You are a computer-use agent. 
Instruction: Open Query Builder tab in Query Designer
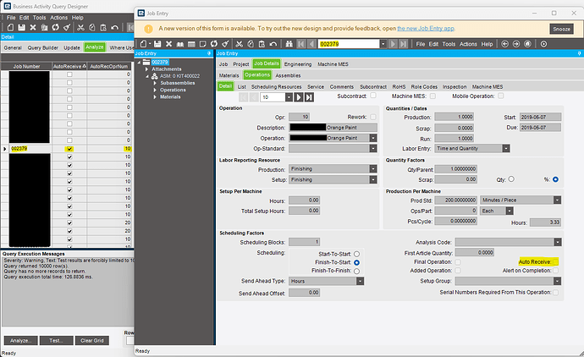(x=43, y=47)
